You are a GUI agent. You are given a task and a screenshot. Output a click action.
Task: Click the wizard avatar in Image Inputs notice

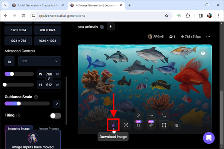(x=33, y=138)
